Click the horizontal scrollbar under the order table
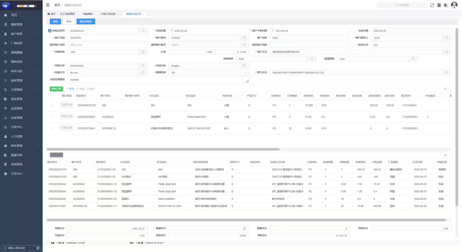This screenshot has width=462, height=252. point(163,149)
